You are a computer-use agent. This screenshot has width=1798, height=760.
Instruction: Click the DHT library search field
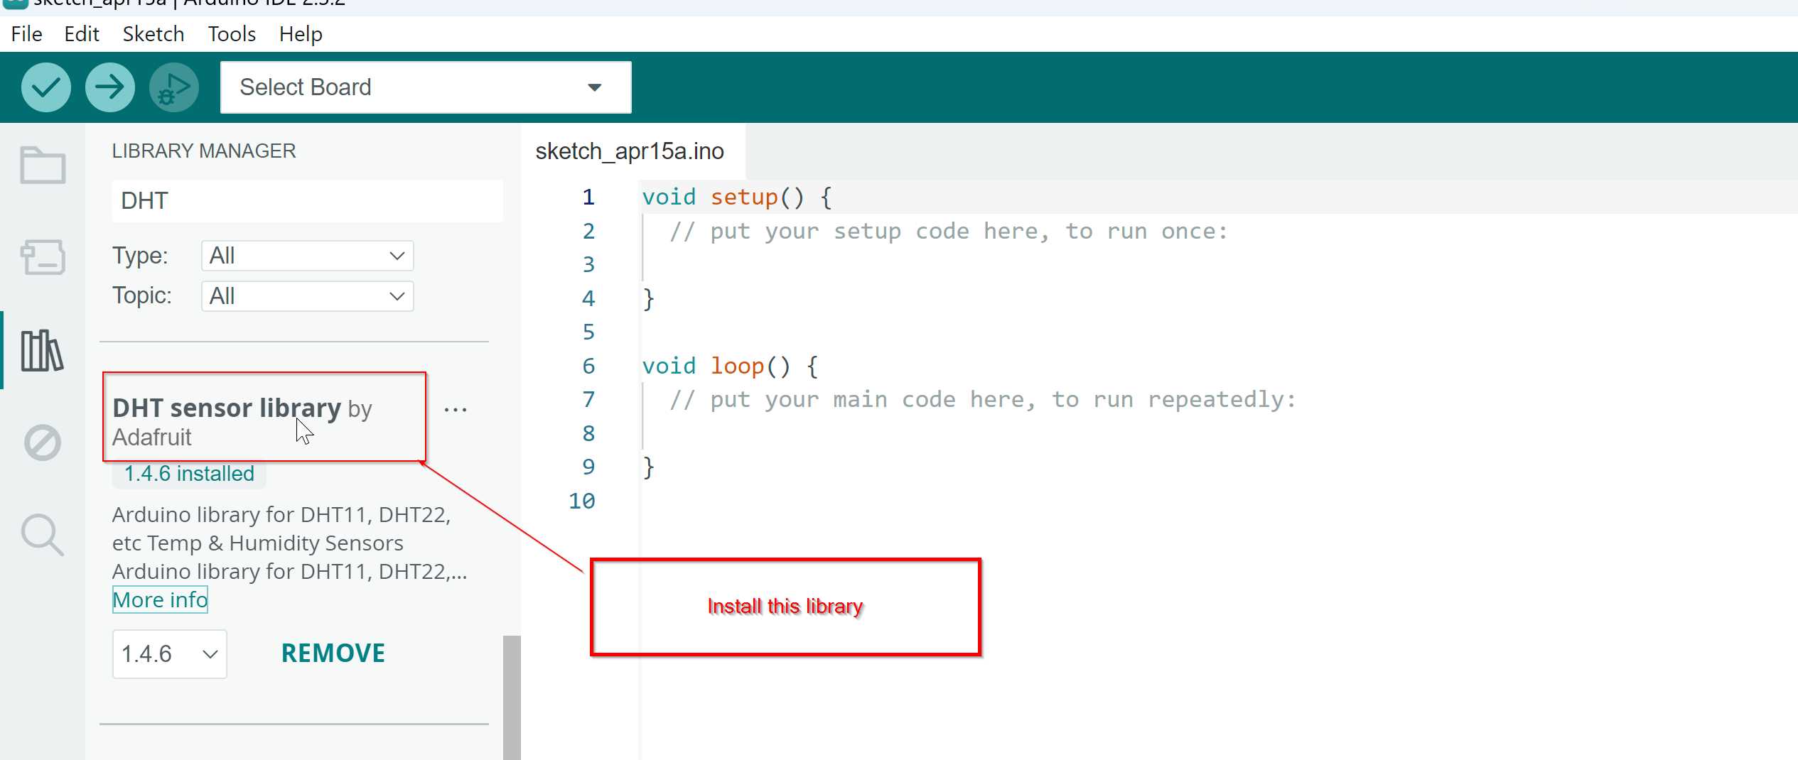(307, 201)
